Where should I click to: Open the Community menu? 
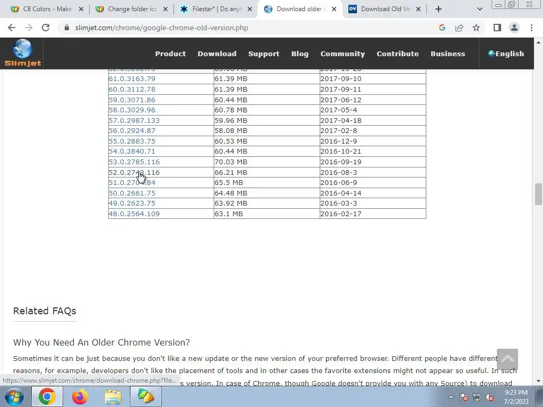coord(343,54)
